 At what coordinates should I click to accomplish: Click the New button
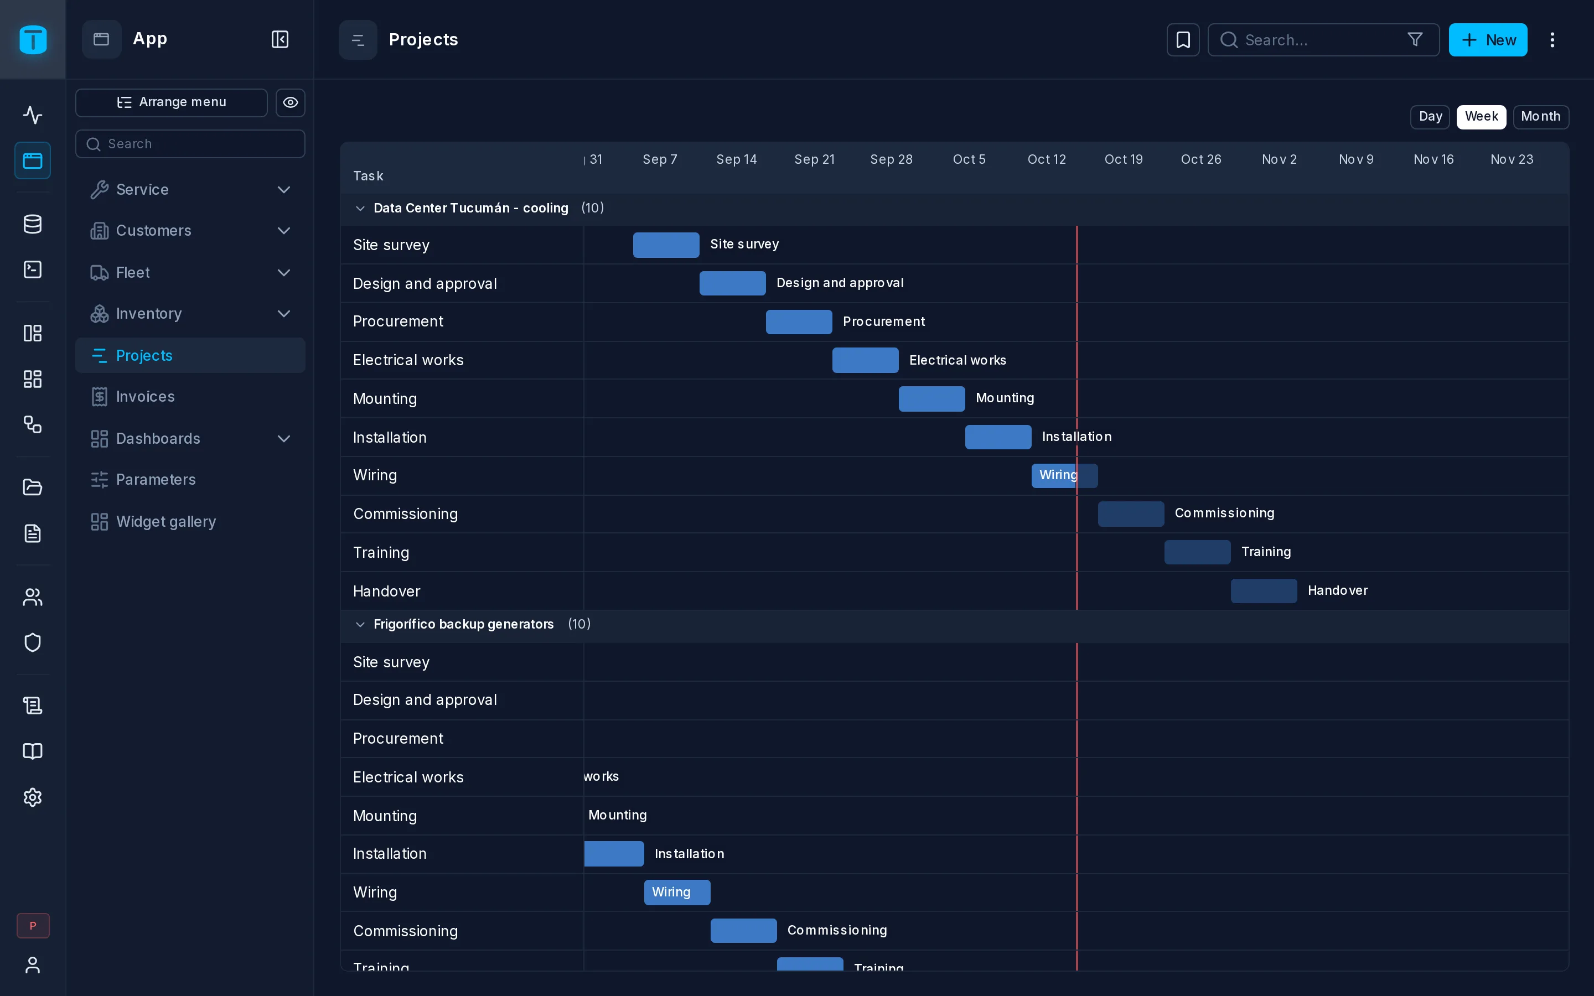click(1487, 39)
